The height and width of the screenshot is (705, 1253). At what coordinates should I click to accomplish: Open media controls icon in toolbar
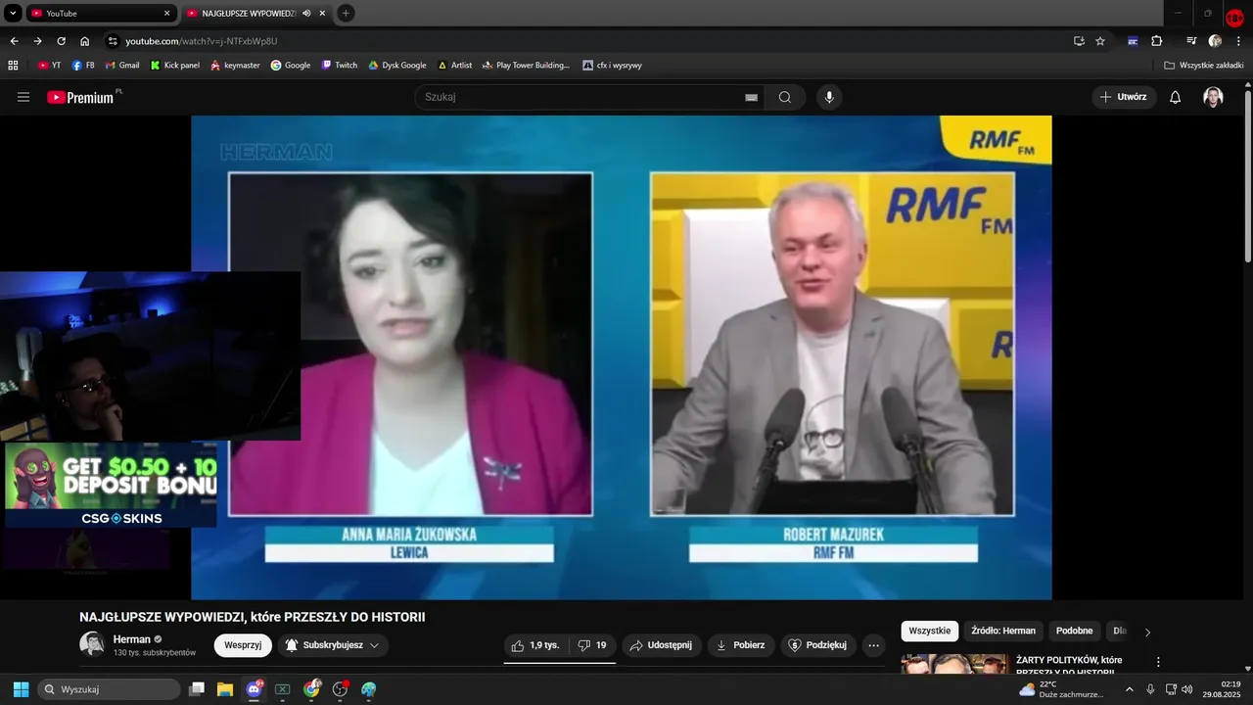tap(1191, 41)
